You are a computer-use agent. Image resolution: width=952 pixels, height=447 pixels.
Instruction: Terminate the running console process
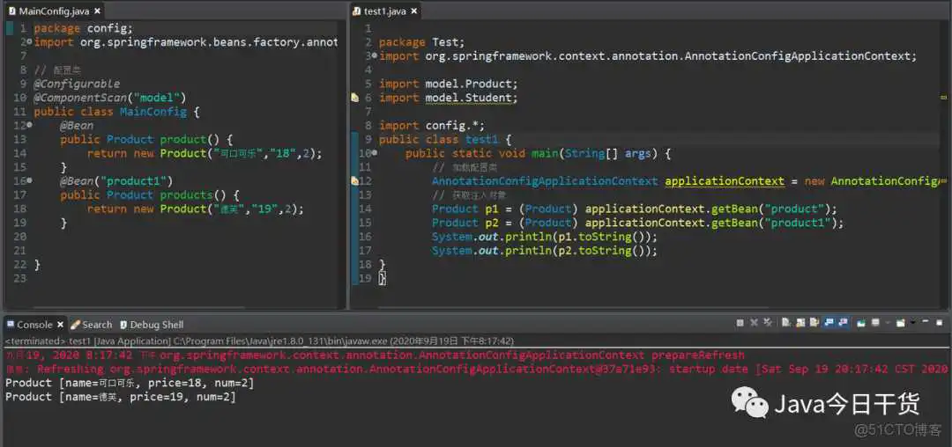pos(740,323)
